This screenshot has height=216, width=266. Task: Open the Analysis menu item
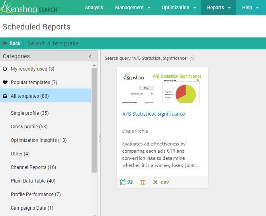tap(94, 8)
